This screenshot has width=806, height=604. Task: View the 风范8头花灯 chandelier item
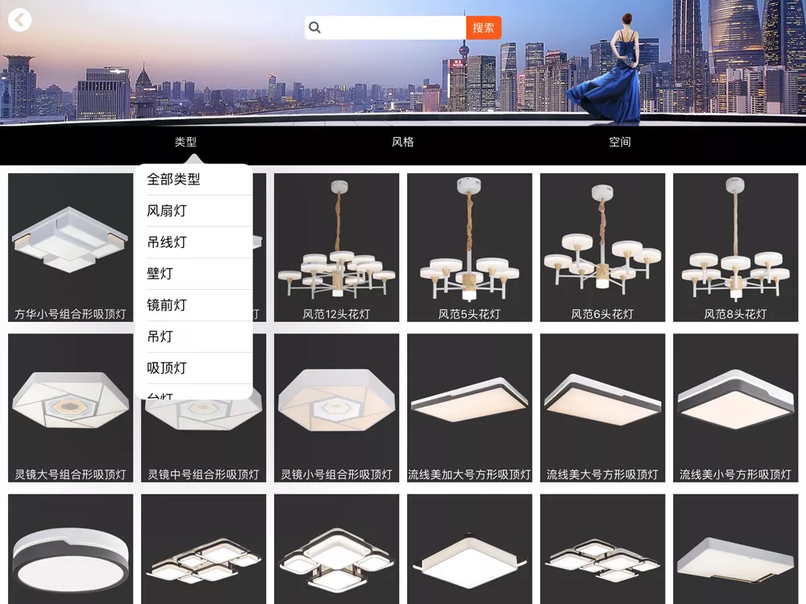735,247
